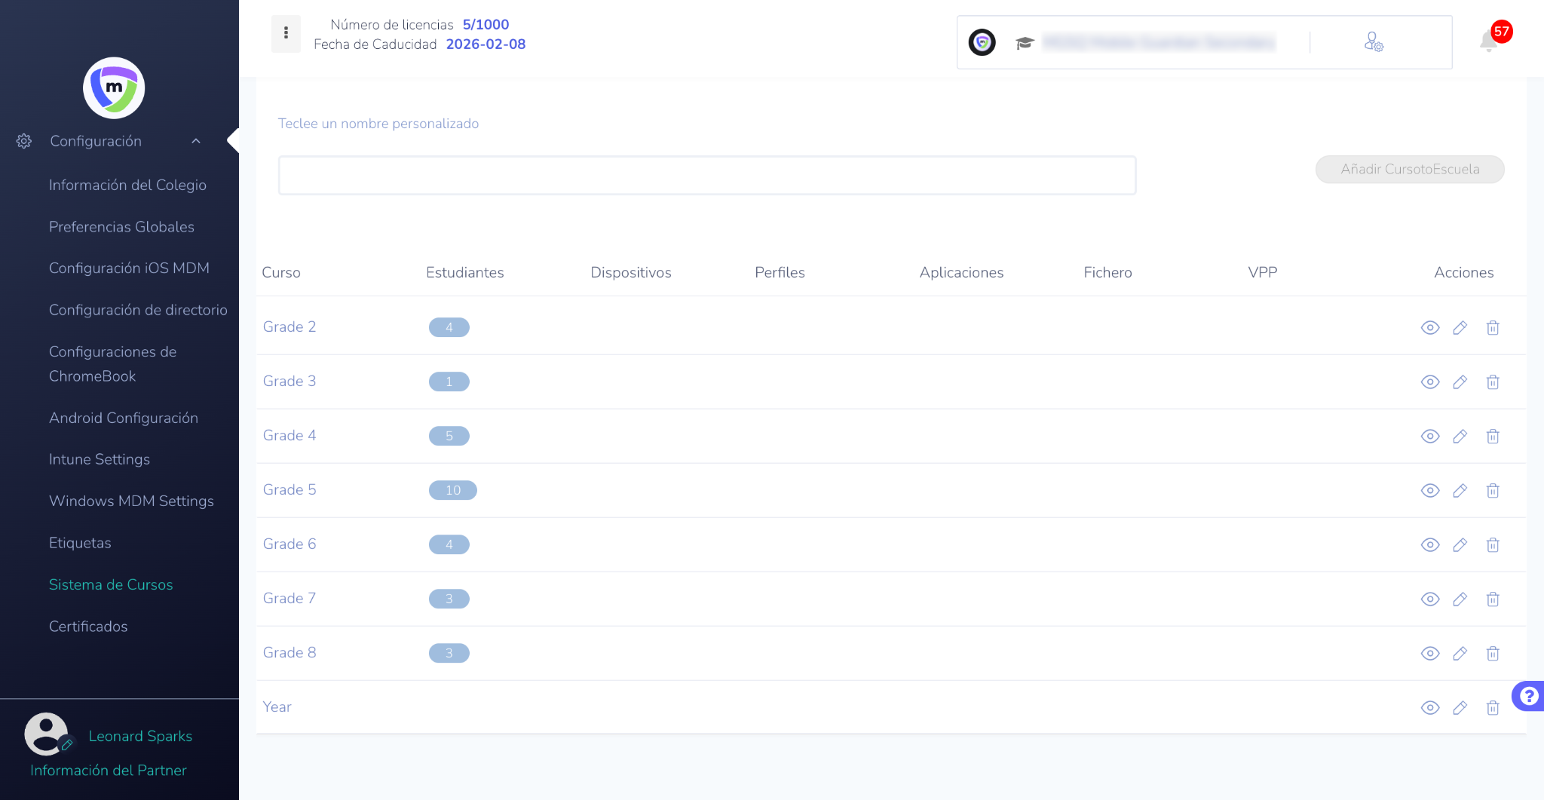1544x800 pixels.
Task: Click the pencil icon for Grade 5
Action: pos(1460,490)
